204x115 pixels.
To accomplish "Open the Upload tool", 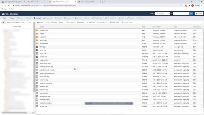I will click(37, 18).
